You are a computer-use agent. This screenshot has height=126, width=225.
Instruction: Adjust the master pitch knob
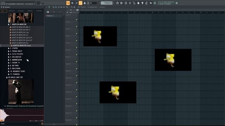[43, 3]
